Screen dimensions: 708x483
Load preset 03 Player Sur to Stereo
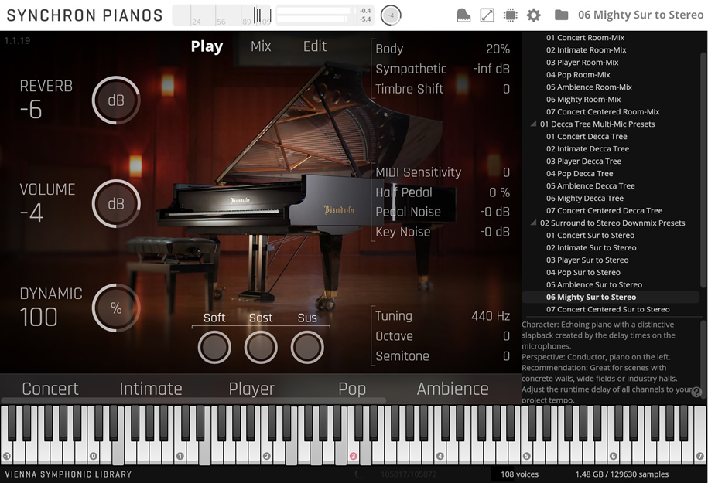[x=587, y=260]
